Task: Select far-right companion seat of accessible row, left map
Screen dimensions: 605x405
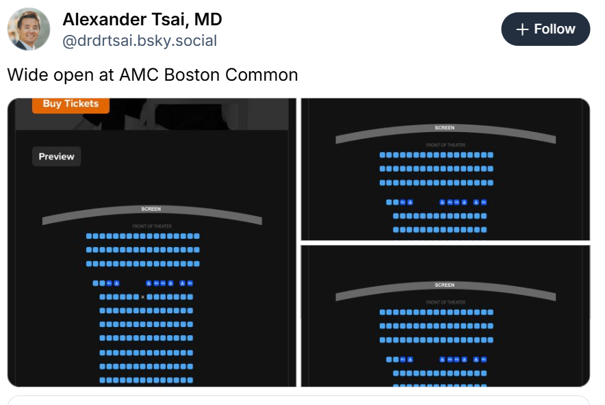Action: pyautogui.click(x=190, y=283)
